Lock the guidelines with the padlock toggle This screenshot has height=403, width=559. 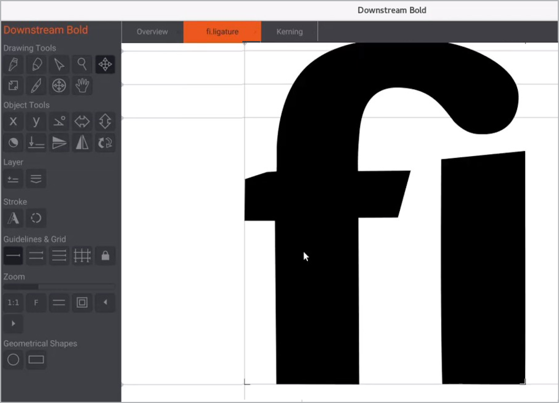pos(105,255)
